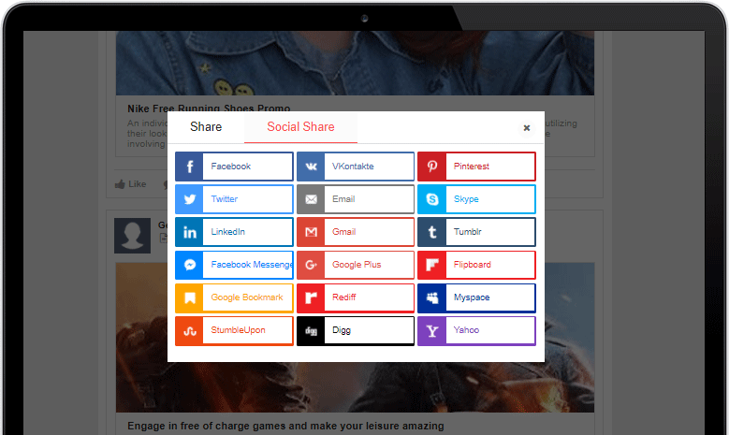Viewport: 729px width, 435px height.
Task: Click the Digg icon
Action: (311, 331)
